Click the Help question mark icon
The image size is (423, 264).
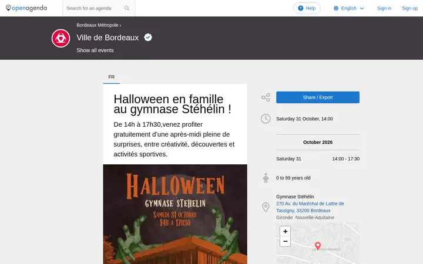301,8
